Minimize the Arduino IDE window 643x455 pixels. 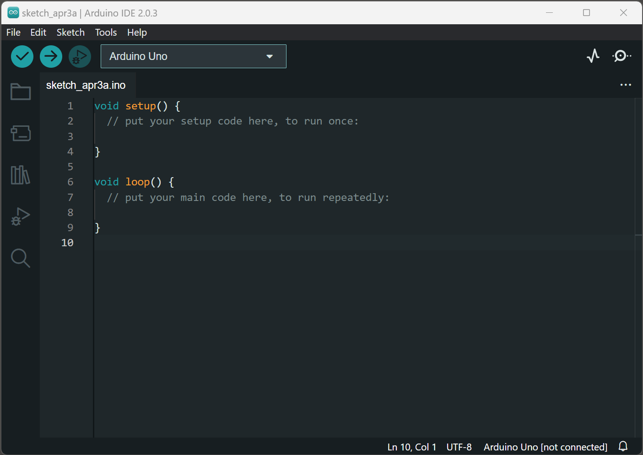pos(550,13)
